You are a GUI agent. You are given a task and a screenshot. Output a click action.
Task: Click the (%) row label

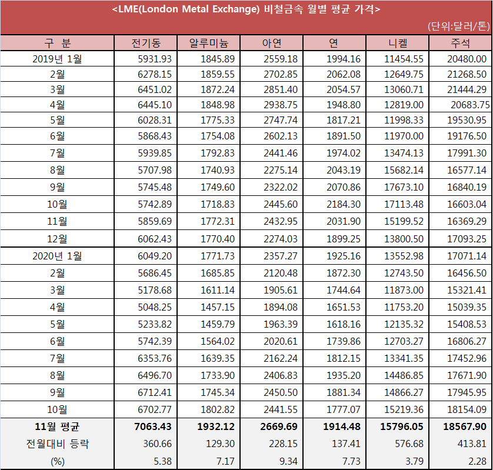(x=57, y=461)
